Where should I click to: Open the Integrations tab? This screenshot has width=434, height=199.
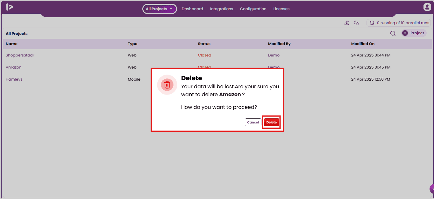click(x=222, y=9)
